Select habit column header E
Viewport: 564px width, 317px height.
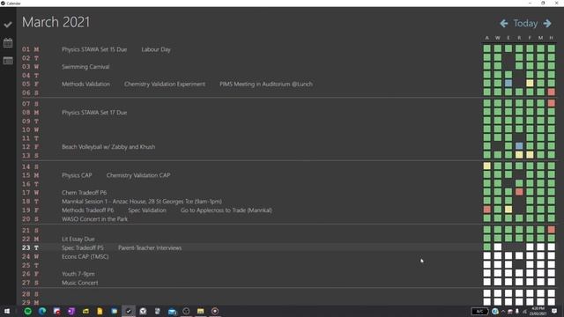click(508, 38)
